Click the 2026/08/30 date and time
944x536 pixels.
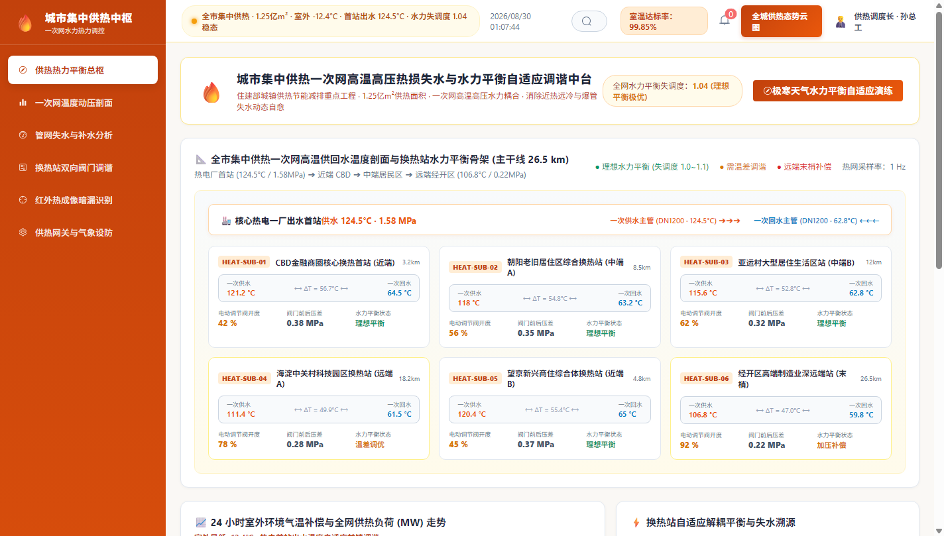(511, 21)
